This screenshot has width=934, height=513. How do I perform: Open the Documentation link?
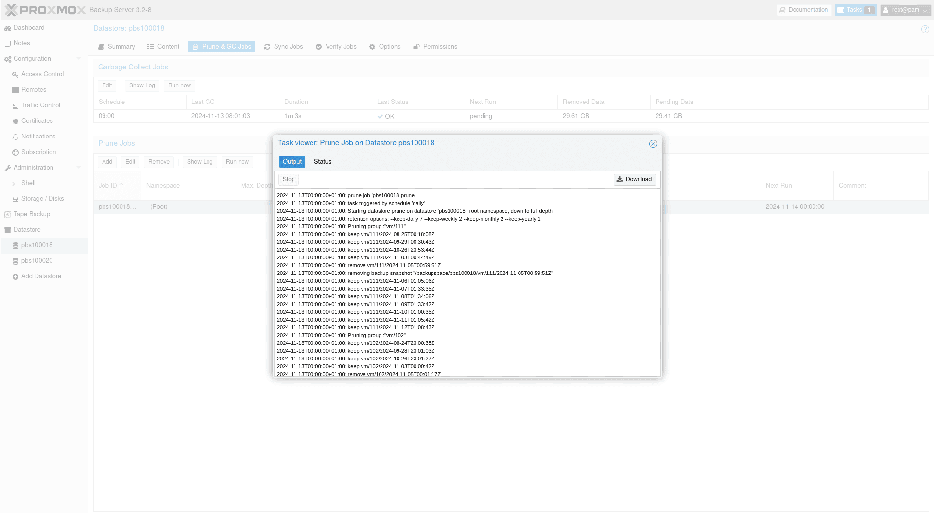pyautogui.click(x=803, y=10)
